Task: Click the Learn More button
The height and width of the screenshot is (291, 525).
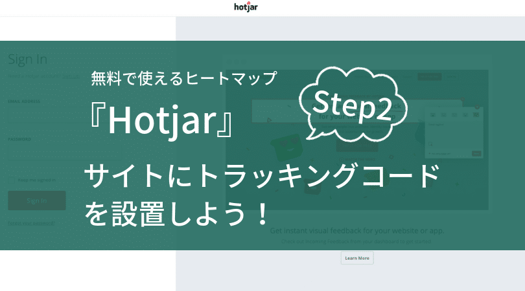Action: coord(357,258)
